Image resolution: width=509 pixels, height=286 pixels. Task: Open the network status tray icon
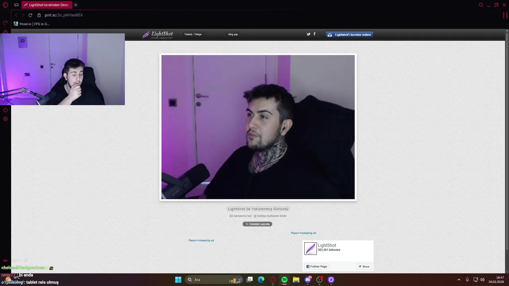coord(476,280)
